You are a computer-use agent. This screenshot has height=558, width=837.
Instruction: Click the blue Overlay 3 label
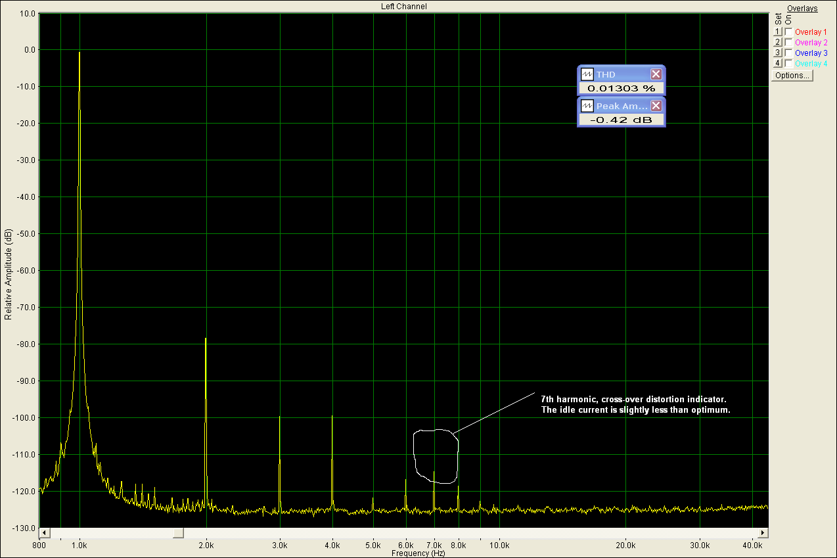pos(811,53)
